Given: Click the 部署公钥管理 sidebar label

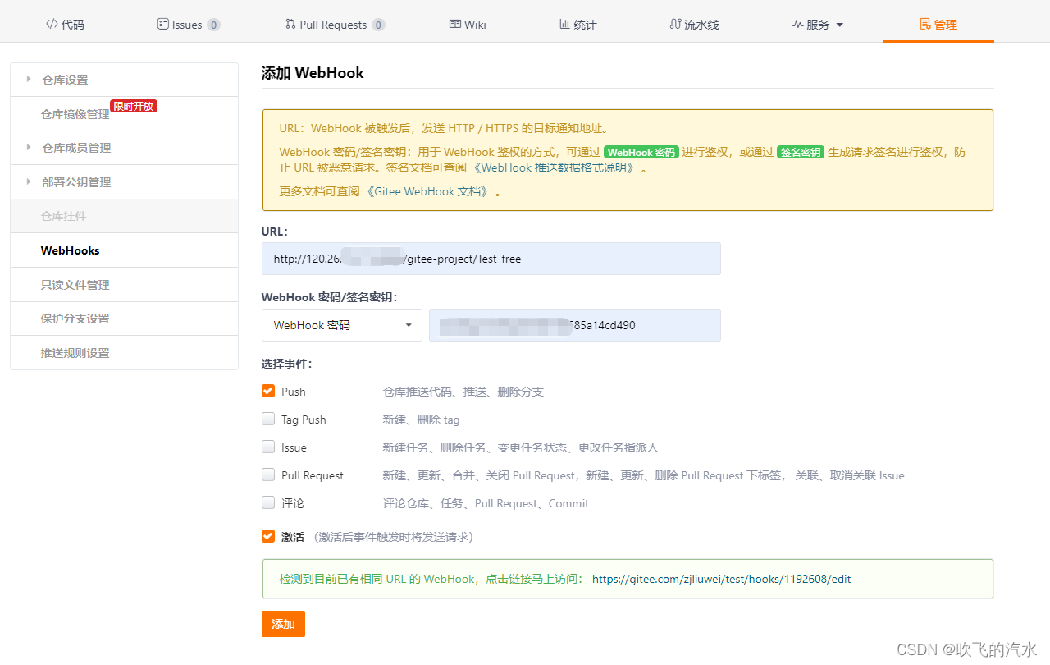Looking at the screenshot, I should click(76, 182).
